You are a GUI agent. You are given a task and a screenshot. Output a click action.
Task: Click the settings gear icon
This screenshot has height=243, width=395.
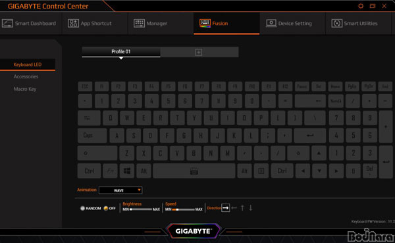[x=361, y=6]
